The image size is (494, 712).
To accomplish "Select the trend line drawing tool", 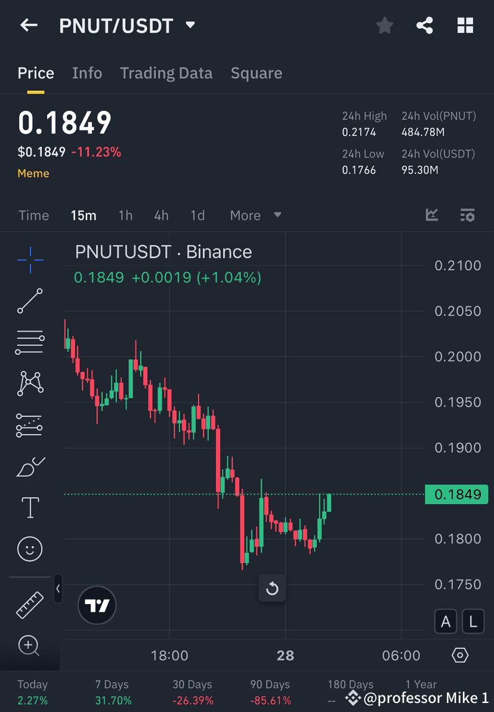I will (30, 301).
